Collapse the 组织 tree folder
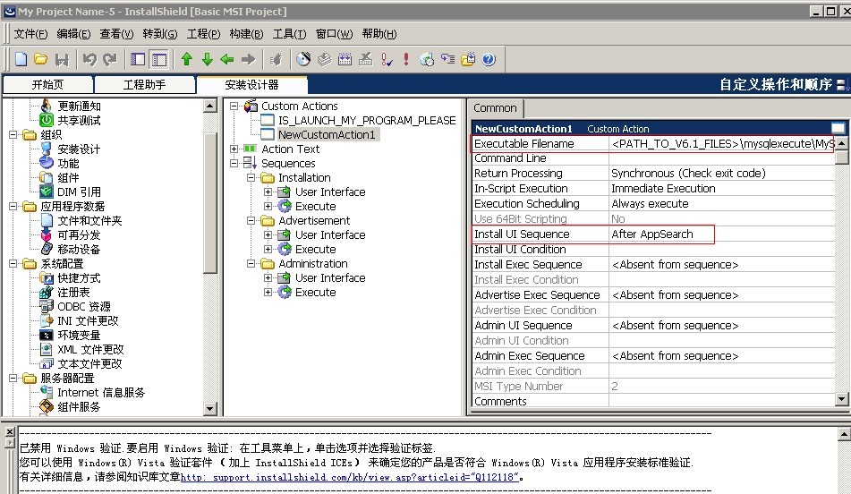 click(13, 134)
